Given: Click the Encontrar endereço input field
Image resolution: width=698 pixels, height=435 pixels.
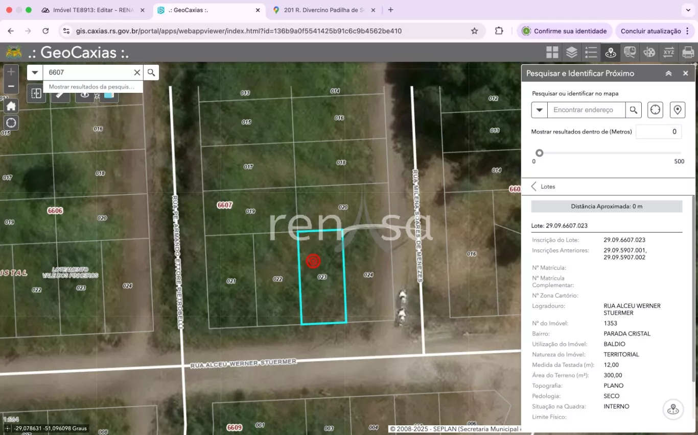Looking at the screenshot, I should coord(586,110).
